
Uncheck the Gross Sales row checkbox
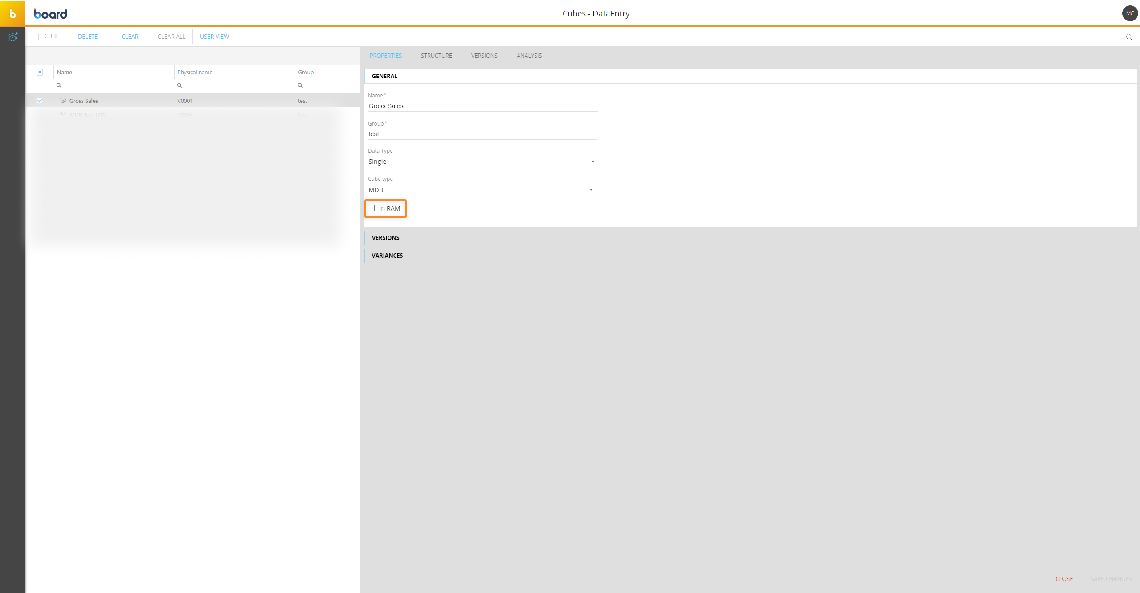click(40, 101)
